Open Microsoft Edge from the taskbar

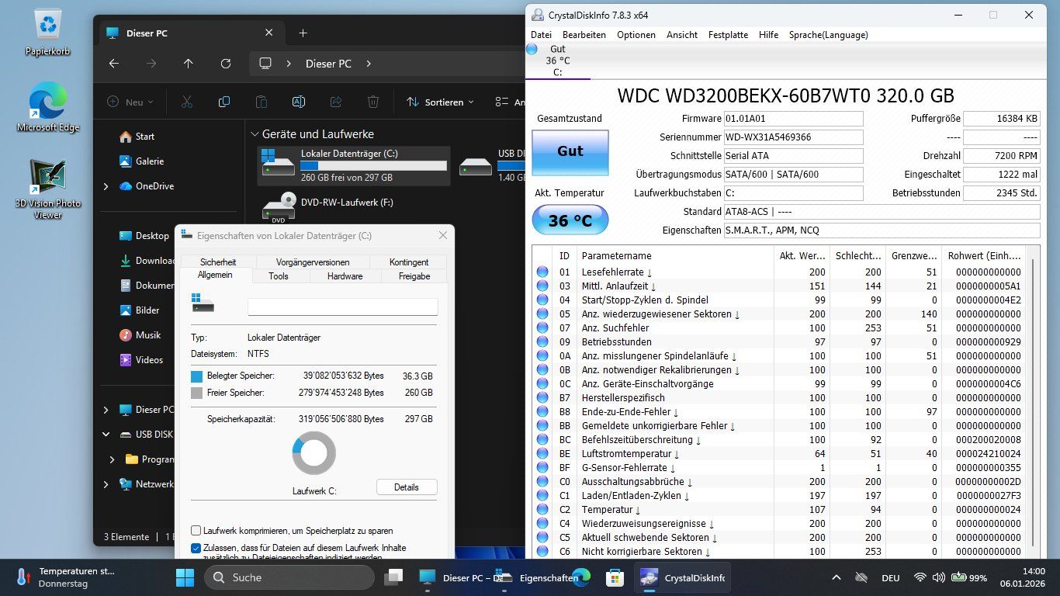click(x=581, y=577)
